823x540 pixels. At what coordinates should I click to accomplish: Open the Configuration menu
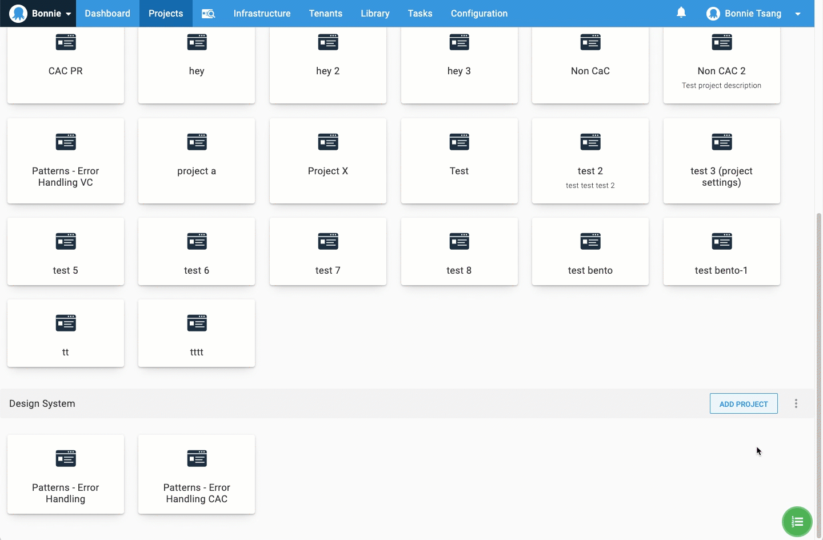pos(479,13)
